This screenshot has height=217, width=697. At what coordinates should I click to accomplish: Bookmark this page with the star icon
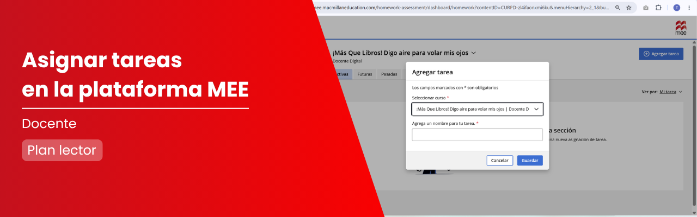pyautogui.click(x=629, y=8)
